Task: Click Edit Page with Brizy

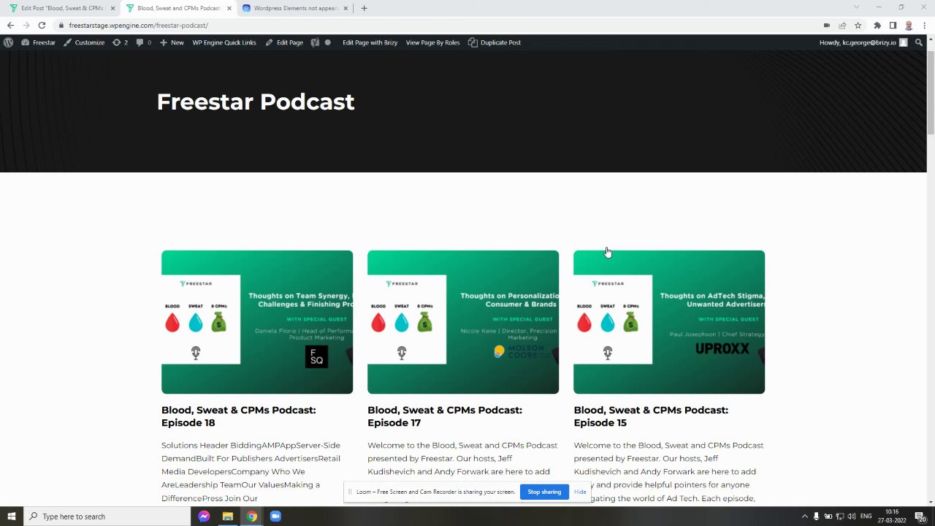Action: 370,42
